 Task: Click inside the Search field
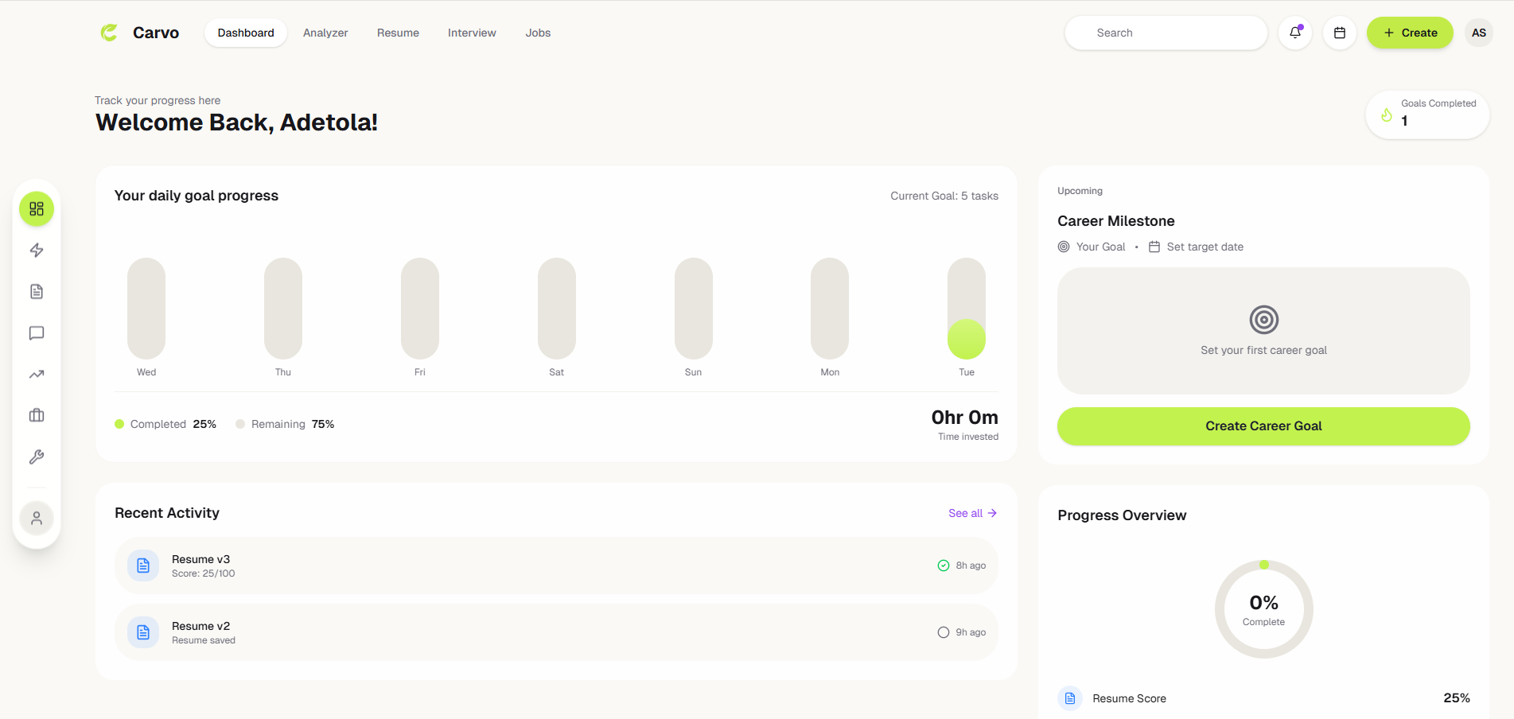click(x=1166, y=33)
